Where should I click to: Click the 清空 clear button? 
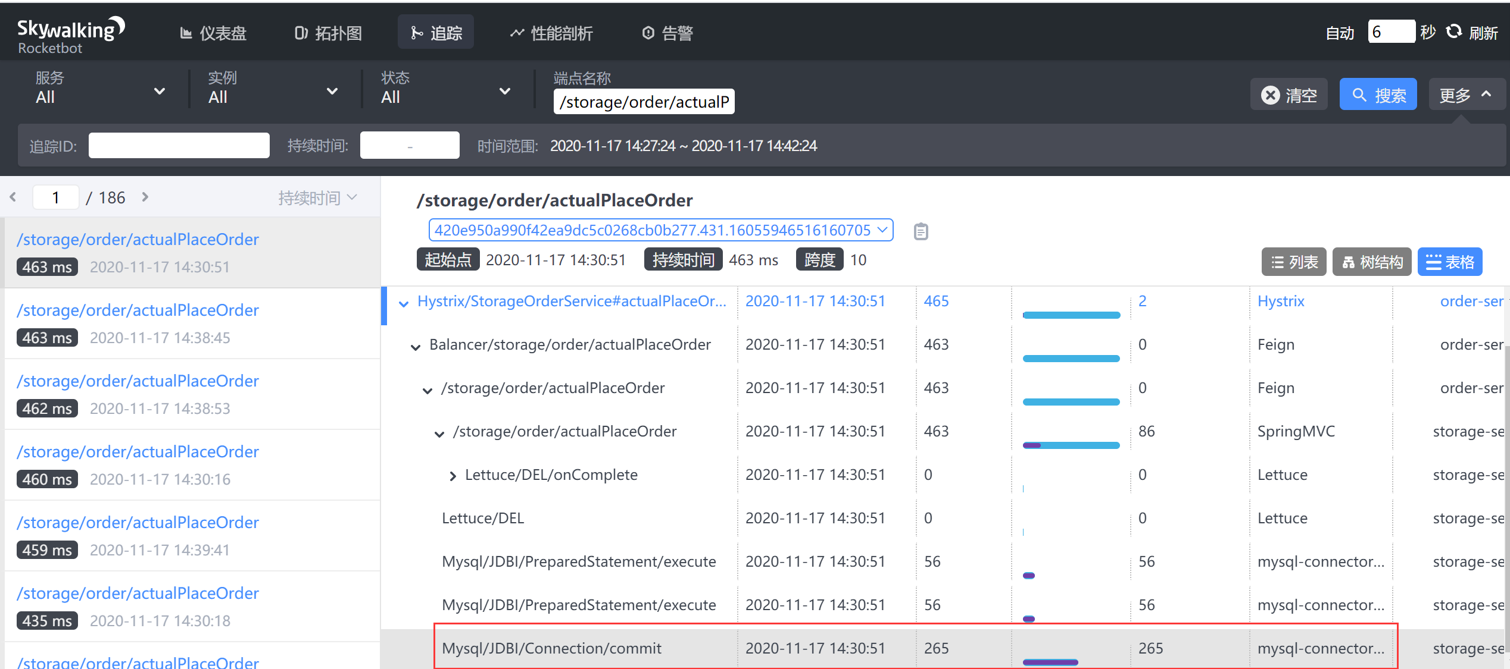click(x=1289, y=95)
